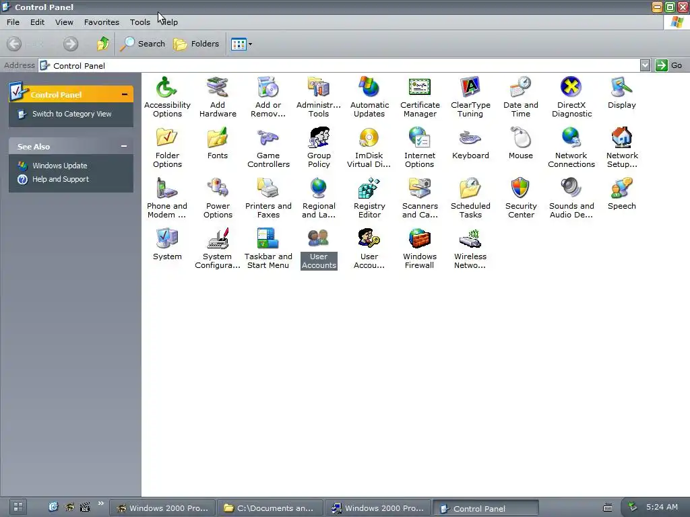Open Scheduled Tasks folder

pos(470,198)
